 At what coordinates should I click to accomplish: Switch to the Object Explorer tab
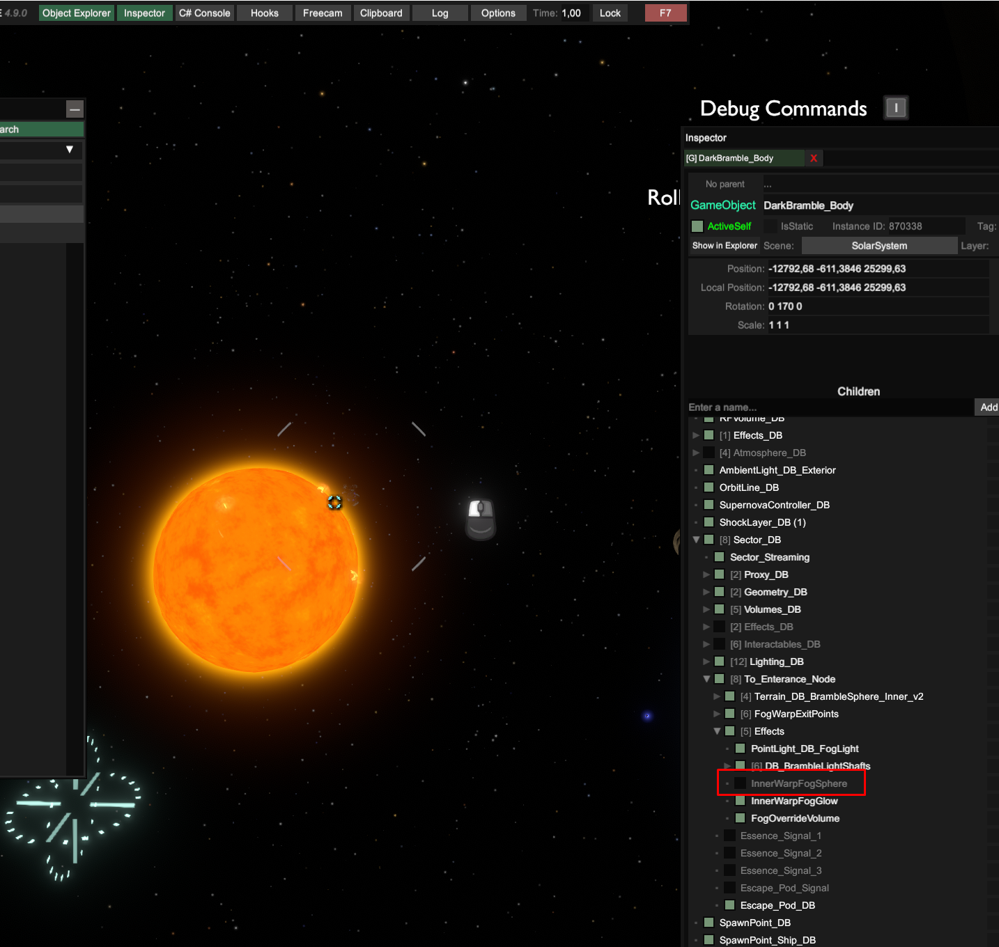(75, 13)
